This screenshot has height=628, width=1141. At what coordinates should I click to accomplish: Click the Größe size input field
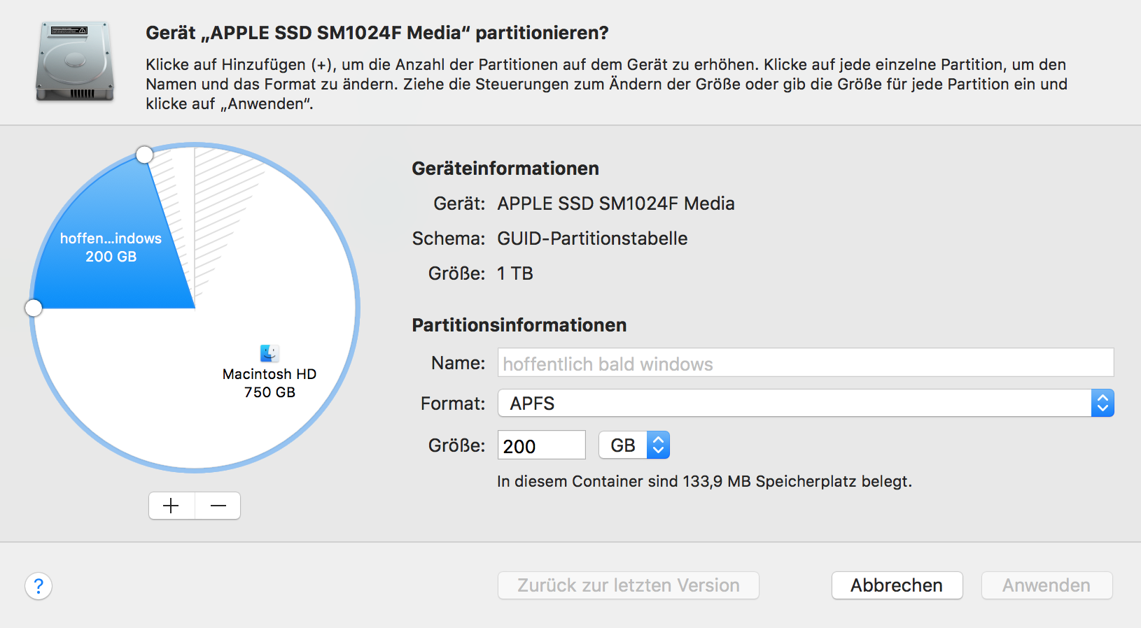click(x=541, y=445)
